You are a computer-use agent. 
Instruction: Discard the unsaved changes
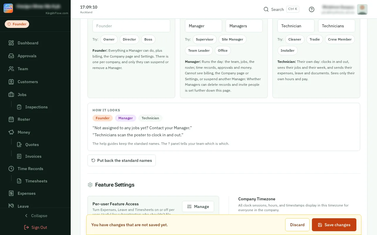[x=297, y=225]
